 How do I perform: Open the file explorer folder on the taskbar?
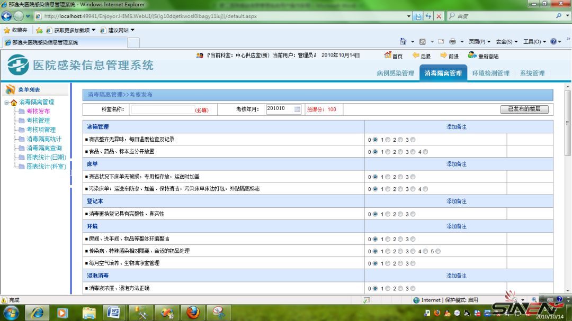pos(88,313)
